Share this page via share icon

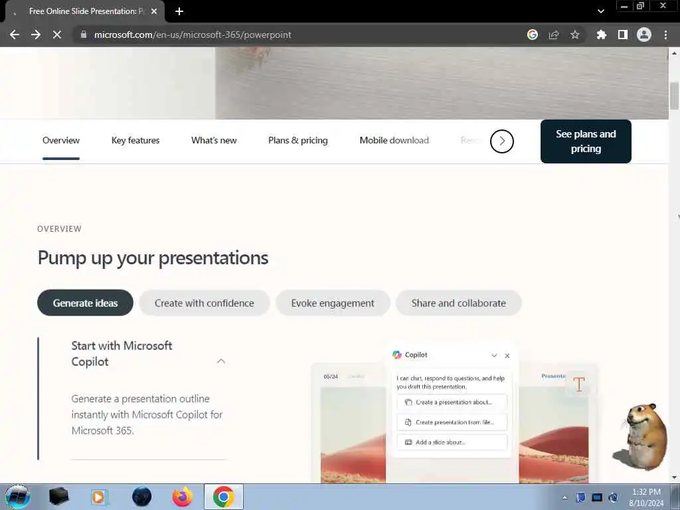coord(553,35)
